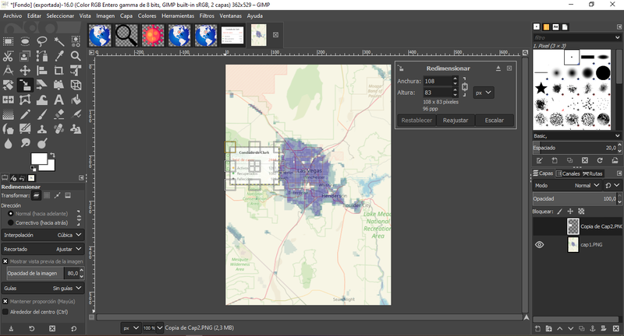Viewport: 624px width, 336px height.
Task: Detach the Redimensionar dialog using the eject icon
Action: (x=498, y=68)
